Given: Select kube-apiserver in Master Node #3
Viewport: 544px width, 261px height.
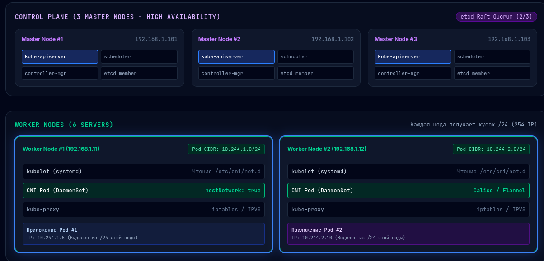Looking at the screenshot, I should point(413,56).
